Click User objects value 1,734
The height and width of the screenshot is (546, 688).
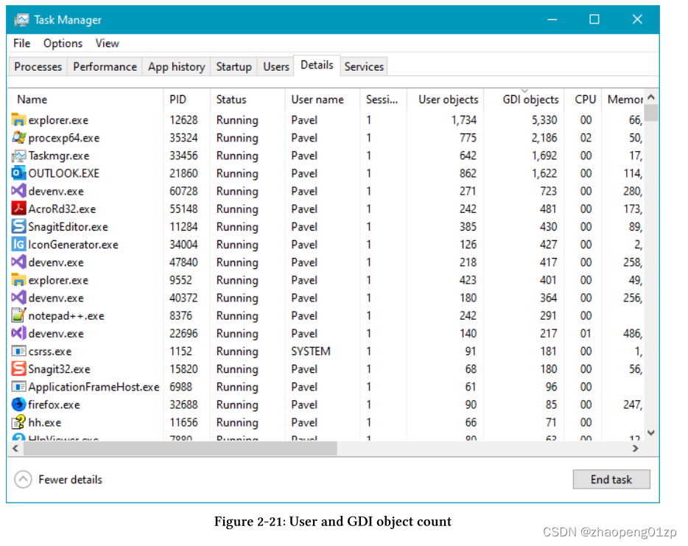[x=464, y=120]
